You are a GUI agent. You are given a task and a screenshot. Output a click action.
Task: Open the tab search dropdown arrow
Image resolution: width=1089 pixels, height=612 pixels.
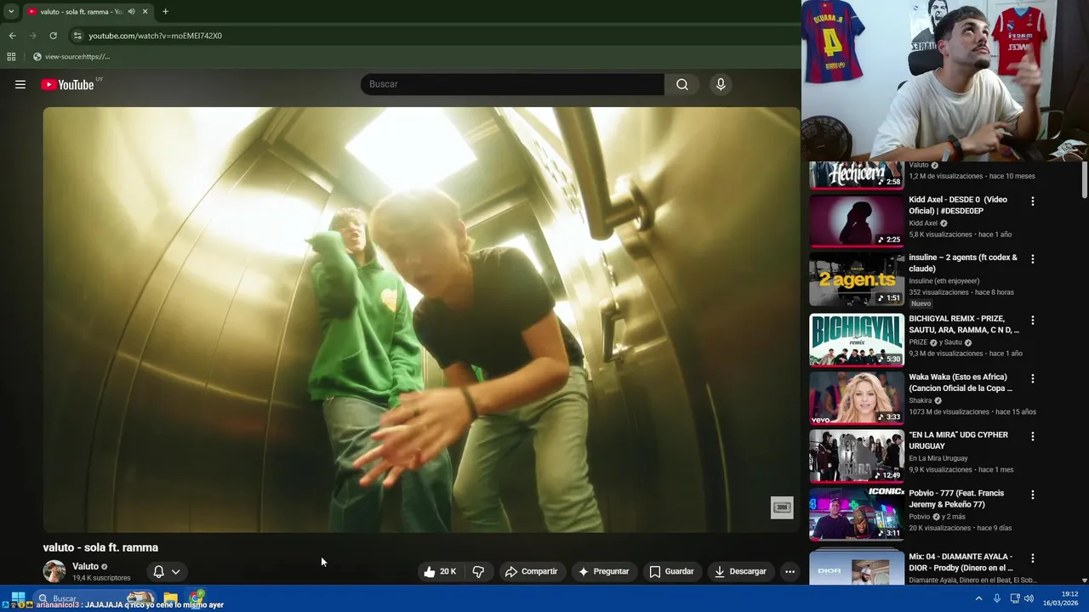[10, 12]
